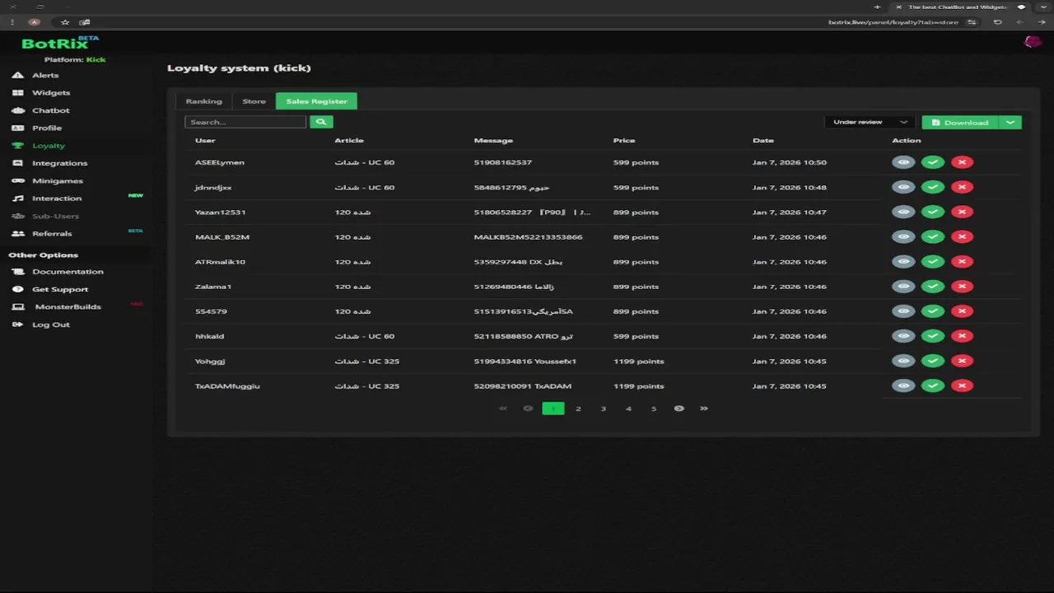Screen dimensions: 1054x593
Task: Open Alerts bell icon in sidebar
Action: (x=17, y=75)
